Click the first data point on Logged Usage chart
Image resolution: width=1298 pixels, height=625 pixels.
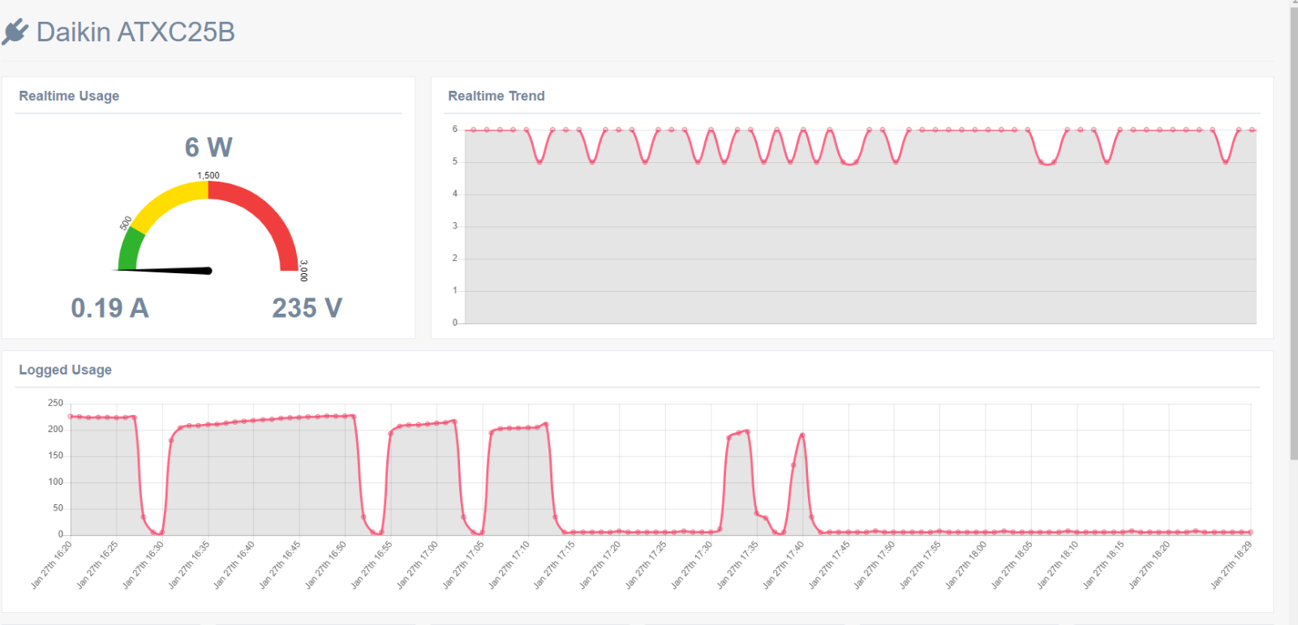point(71,417)
